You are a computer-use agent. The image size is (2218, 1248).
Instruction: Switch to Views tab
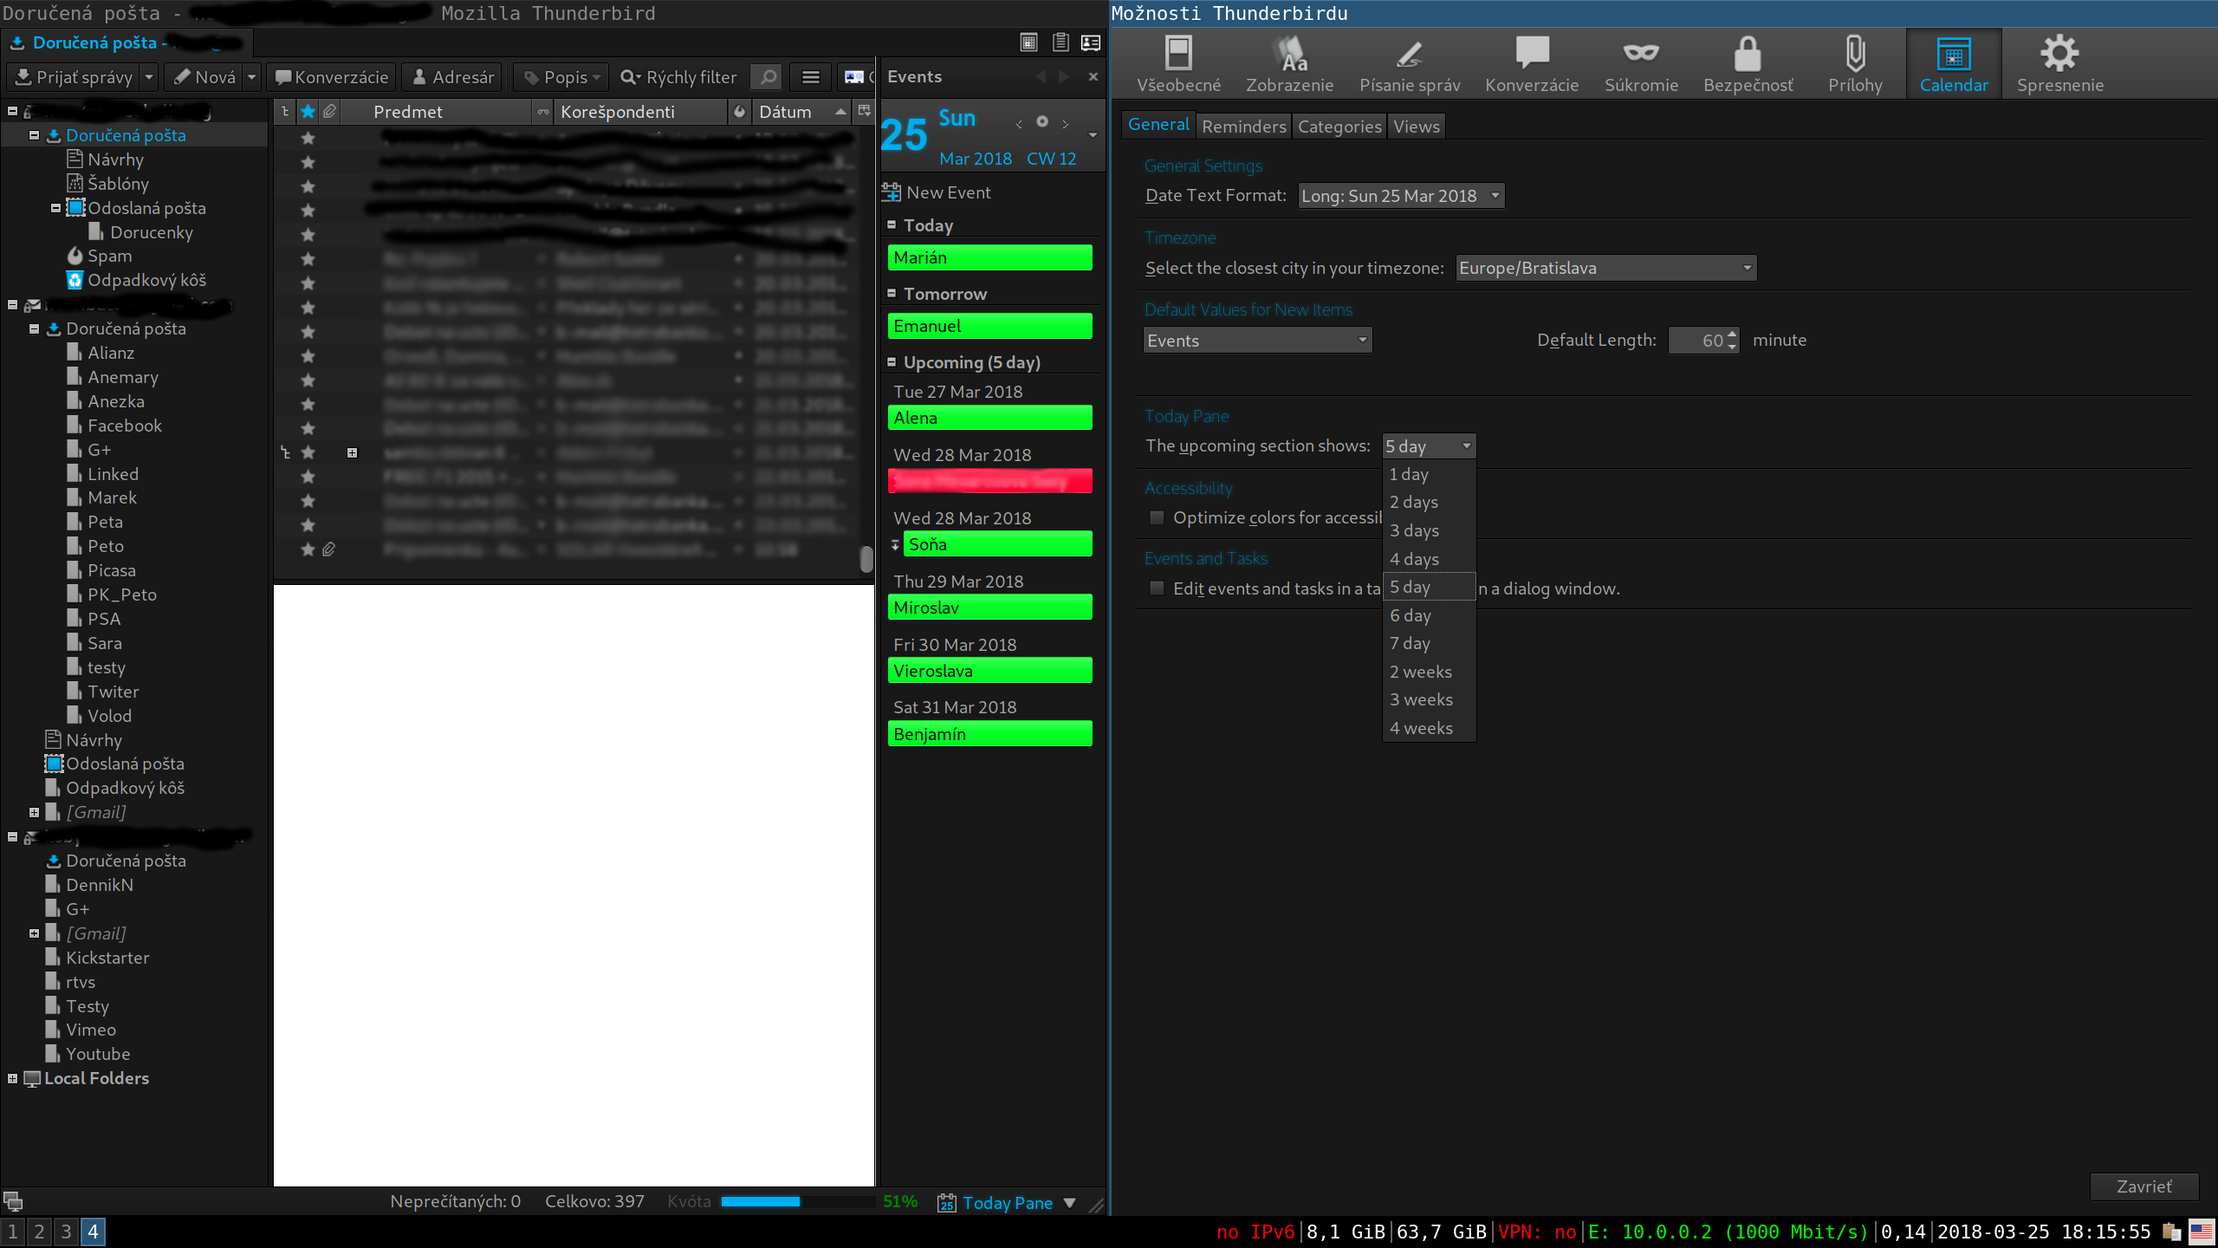point(1417,127)
